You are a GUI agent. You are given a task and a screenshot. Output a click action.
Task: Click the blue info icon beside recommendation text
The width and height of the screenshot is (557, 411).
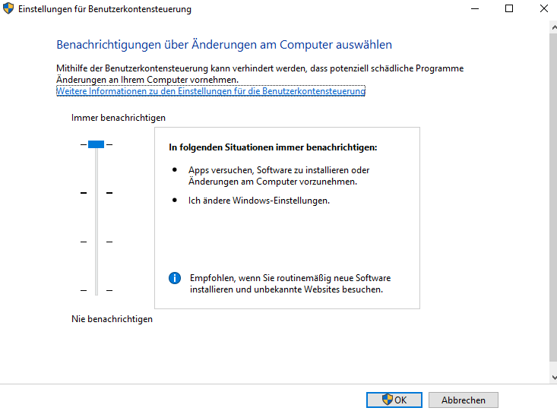(175, 278)
